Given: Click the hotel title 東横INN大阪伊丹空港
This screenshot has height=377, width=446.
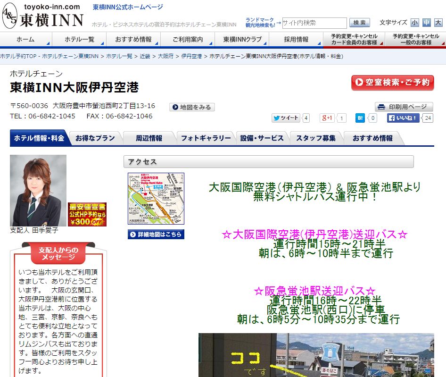Looking at the screenshot, I should coord(74,87).
